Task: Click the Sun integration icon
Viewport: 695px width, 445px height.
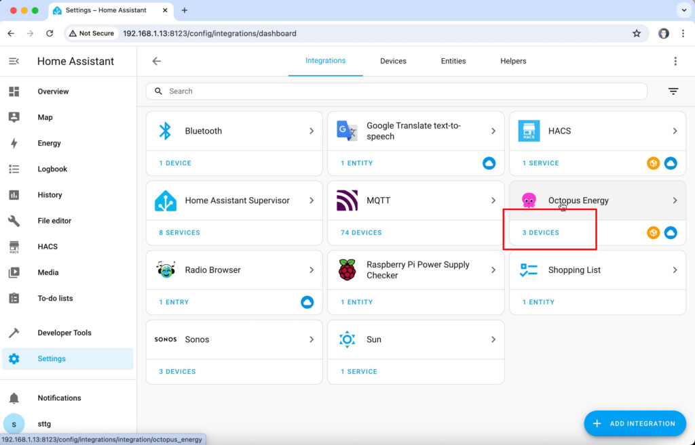Action: click(347, 339)
